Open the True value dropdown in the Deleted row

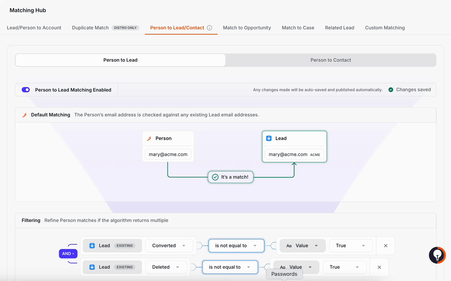344,267
